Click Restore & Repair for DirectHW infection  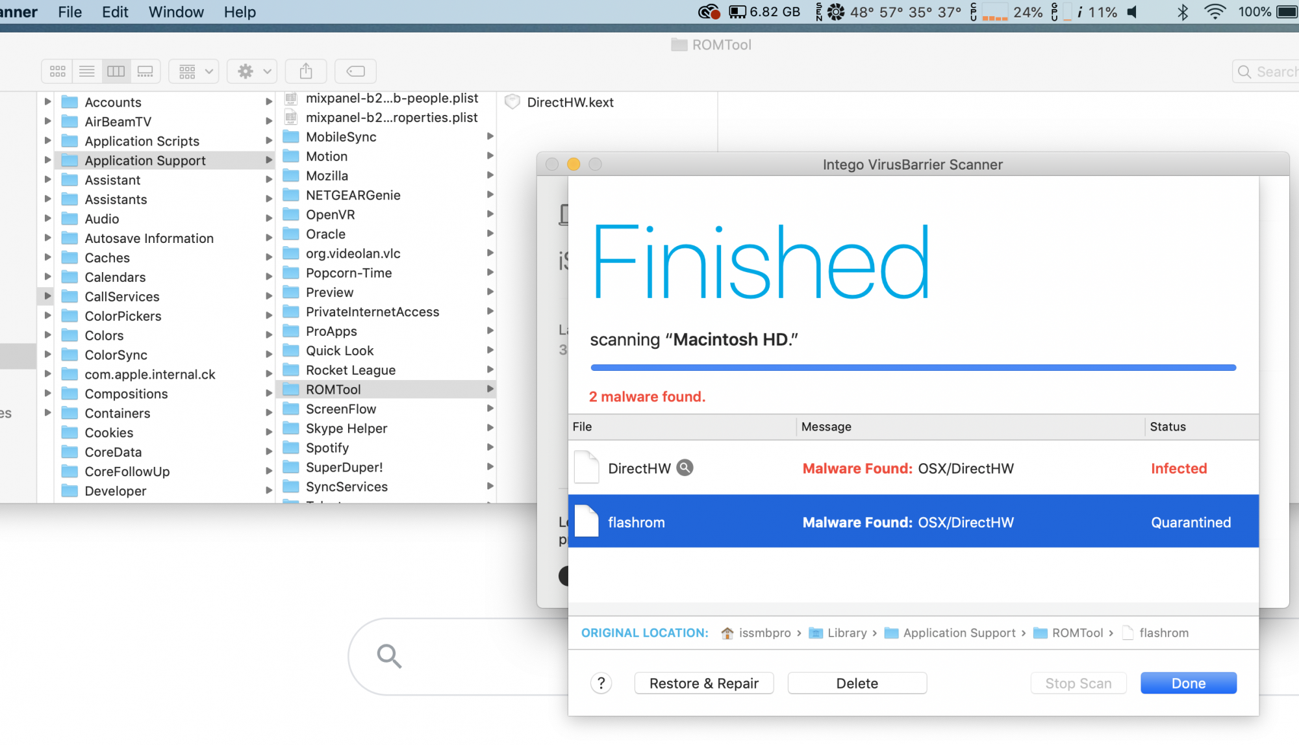point(704,683)
